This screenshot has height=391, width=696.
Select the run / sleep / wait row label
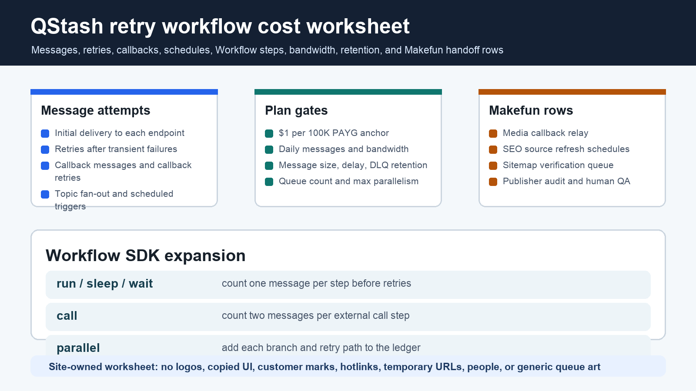point(104,284)
